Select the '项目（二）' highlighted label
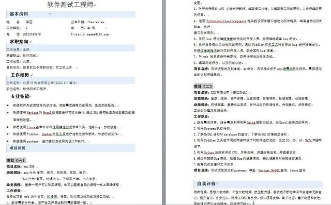331x205 pixels. tap(203, 86)
